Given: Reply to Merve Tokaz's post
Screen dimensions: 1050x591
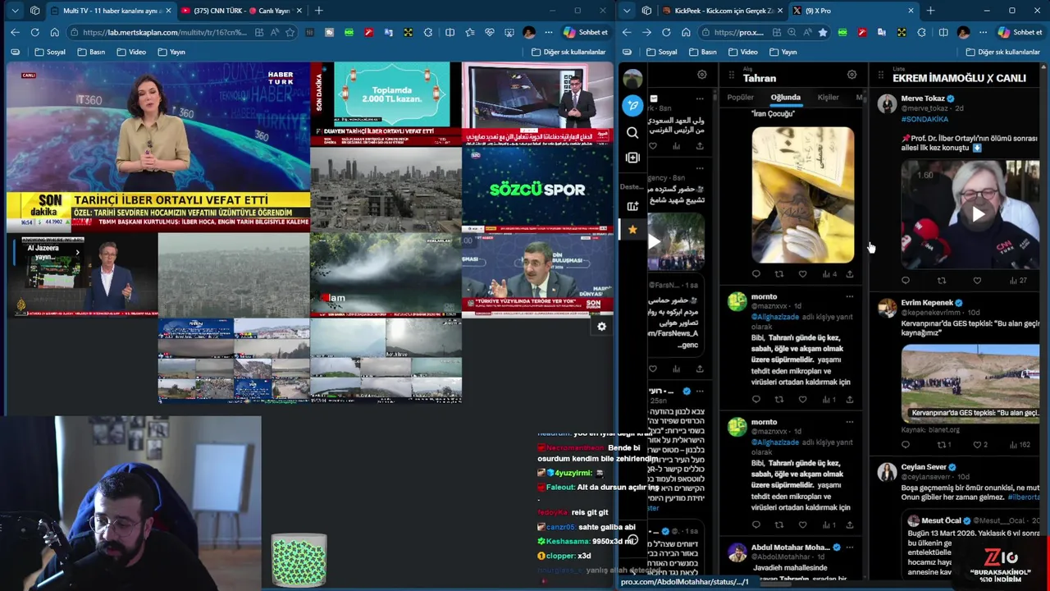Looking at the screenshot, I should tap(906, 281).
